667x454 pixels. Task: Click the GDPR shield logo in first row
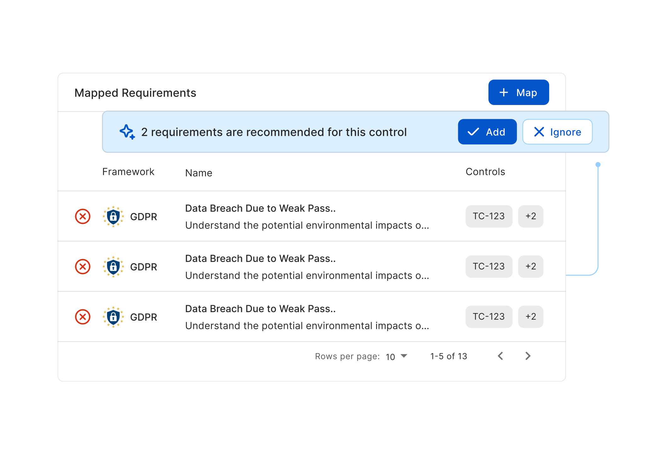click(113, 217)
